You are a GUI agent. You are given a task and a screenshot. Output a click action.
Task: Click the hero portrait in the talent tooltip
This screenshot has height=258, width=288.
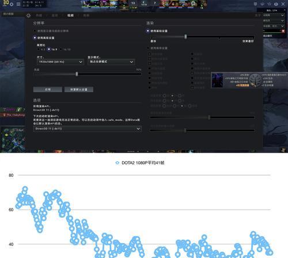coord(217,81)
